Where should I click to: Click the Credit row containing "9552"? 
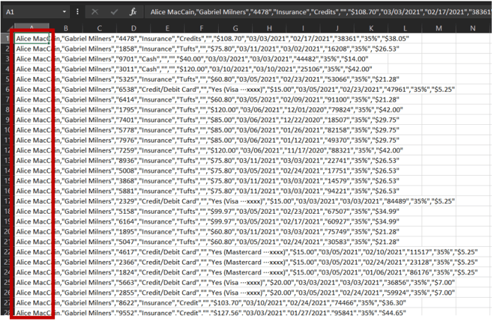tap(211, 313)
